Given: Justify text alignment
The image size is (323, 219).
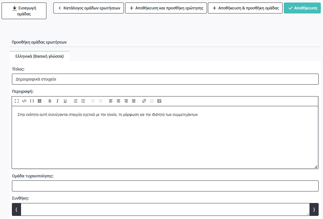Looking at the screenshot, I should (134, 101).
